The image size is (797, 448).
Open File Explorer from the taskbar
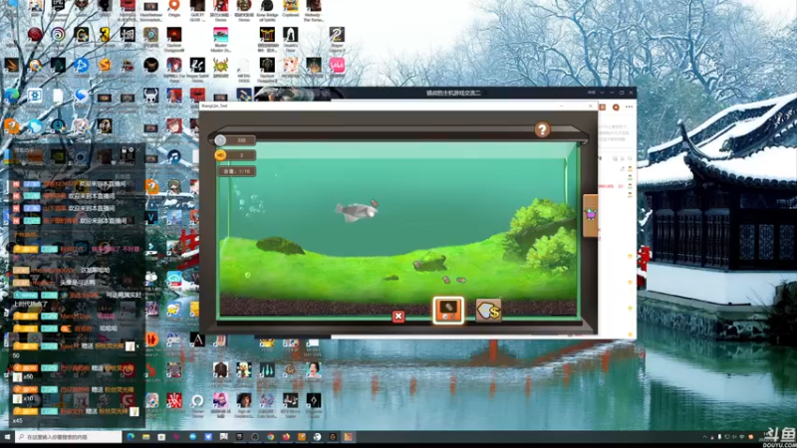tap(145, 437)
